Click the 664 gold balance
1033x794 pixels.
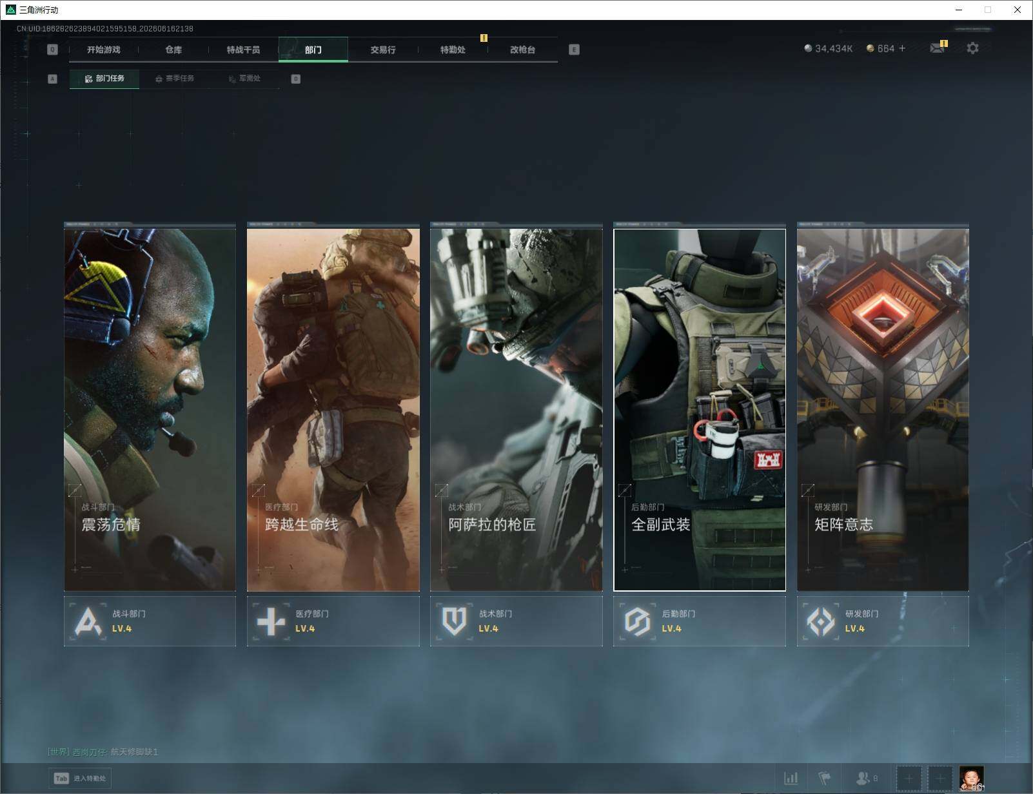pyautogui.click(x=886, y=48)
